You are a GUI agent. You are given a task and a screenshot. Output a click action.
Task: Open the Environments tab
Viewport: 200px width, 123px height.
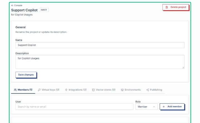coord(131,90)
